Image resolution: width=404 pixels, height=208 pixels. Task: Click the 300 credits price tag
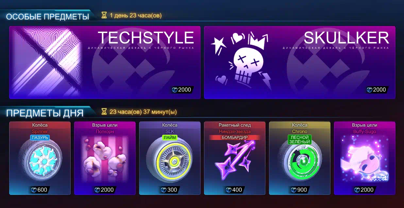tap(170, 190)
